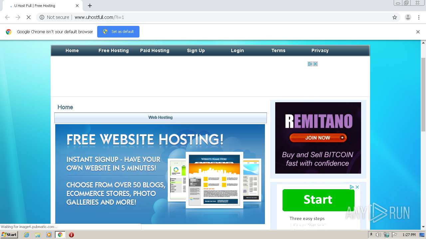Open the Chrome three-dot menu
426x239 pixels.
419,17
